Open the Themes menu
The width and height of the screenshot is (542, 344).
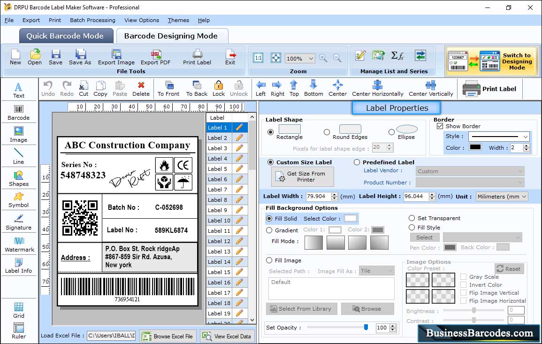tap(178, 20)
